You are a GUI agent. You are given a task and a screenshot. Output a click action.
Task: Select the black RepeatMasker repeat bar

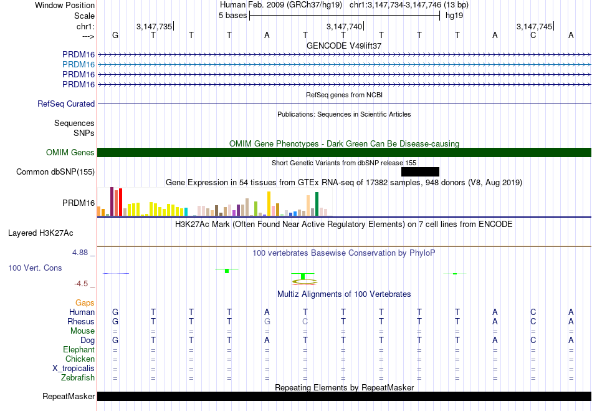[x=344, y=396]
